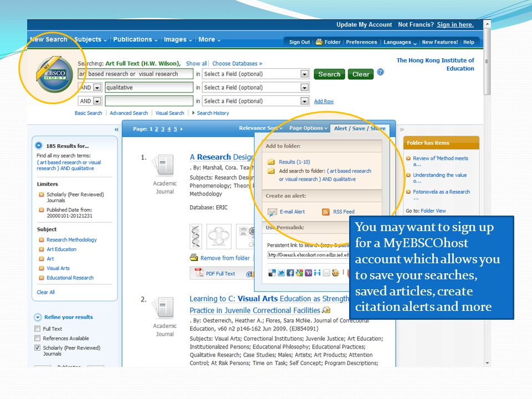Collapse the 185 Results for section
Screen dimensions: 532x399
pyautogui.click(x=39, y=146)
